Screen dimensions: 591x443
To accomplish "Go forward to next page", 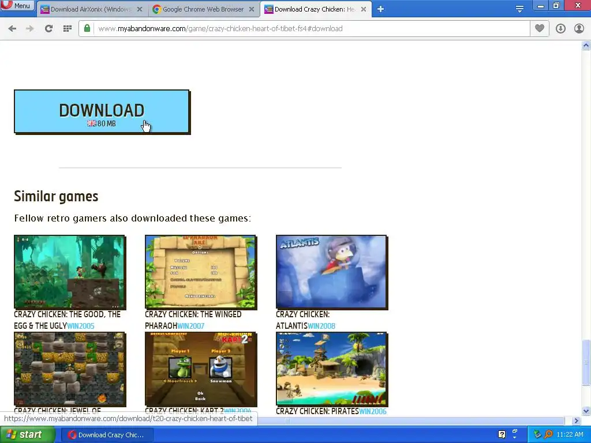I will (30, 29).
